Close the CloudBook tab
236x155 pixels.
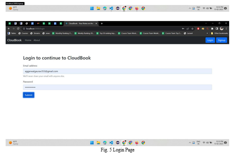(96, 24)
